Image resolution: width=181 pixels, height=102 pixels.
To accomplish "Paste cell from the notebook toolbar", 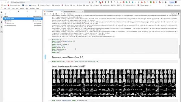I will pos(56,14).
